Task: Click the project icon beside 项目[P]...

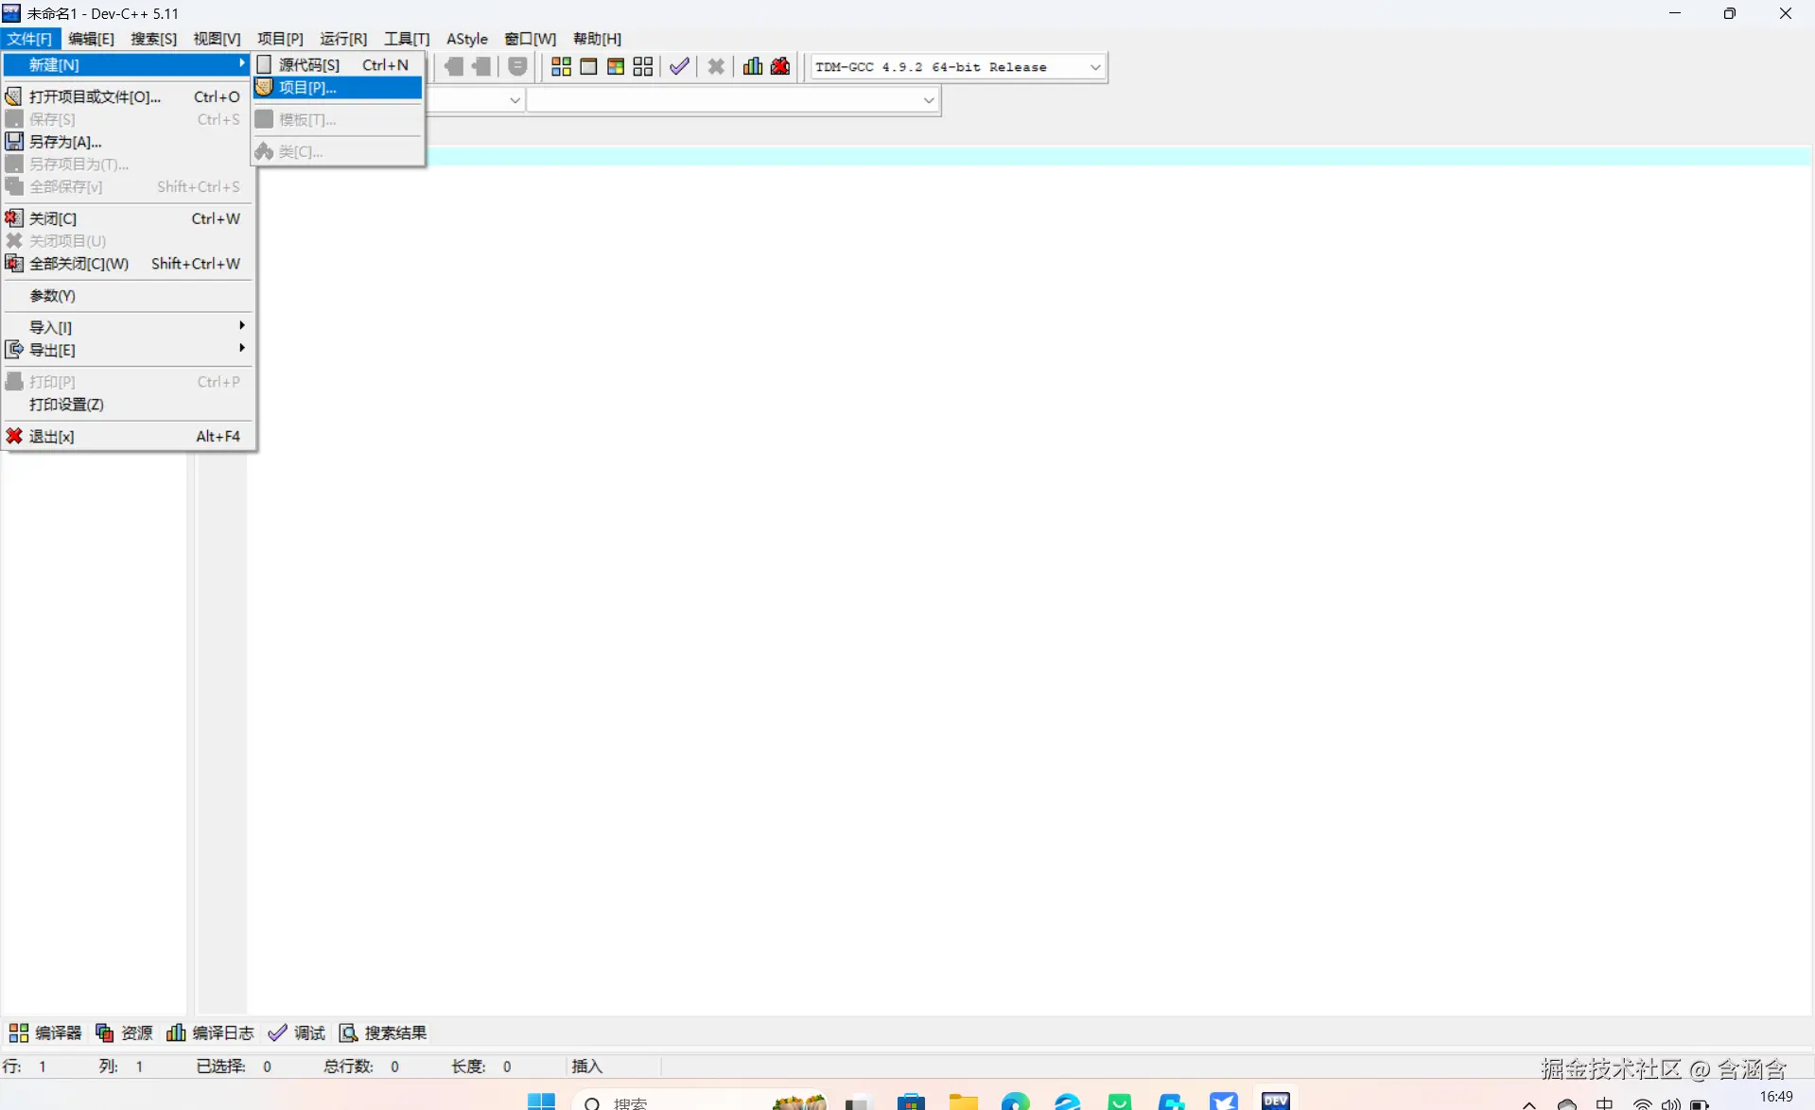Action: 265,87
